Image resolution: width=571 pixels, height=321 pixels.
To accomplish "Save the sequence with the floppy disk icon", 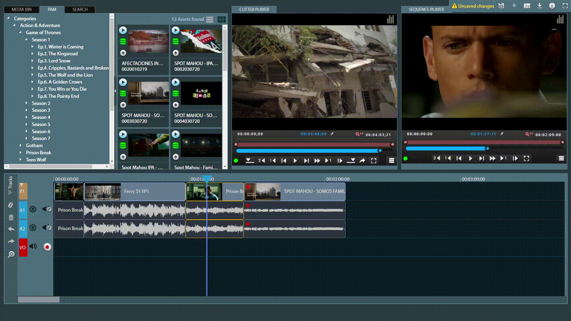I will point(501,6).
